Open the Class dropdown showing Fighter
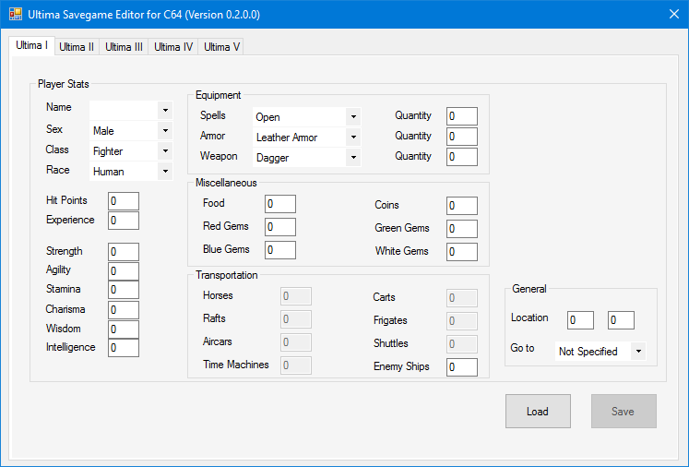This screenshot has width=689, height=467. pyautogui.click(x=131, y=150)
